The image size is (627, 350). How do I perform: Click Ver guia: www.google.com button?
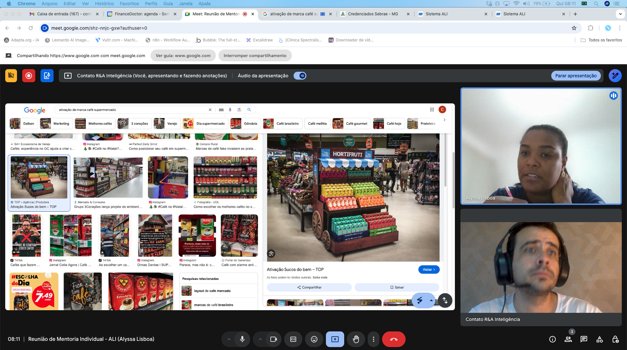[x=183, y=56]
